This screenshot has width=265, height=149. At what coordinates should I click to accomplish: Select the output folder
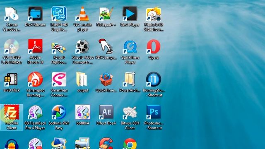point(82,79)
